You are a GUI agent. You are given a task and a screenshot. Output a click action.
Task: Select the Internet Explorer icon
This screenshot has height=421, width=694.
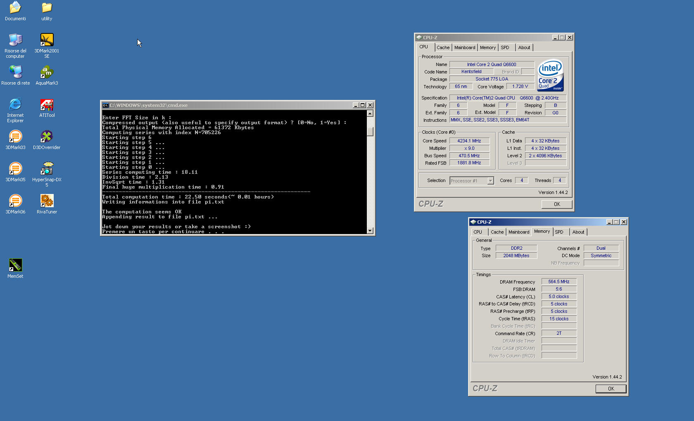pos(15,110)
